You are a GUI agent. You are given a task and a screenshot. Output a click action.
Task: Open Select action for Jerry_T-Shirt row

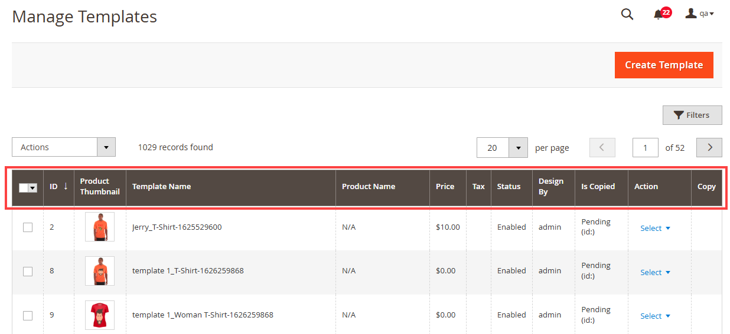[x=655, y=229]
